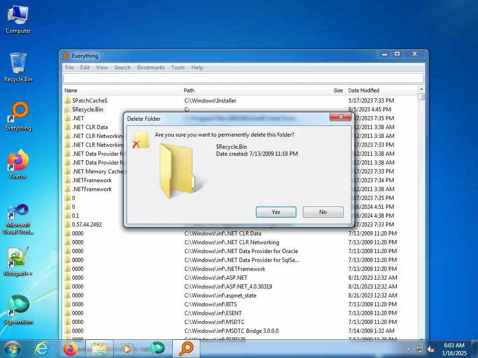
Task: Click date 5/17/2023 7:33 PM in first row
Action: point(371,101)
